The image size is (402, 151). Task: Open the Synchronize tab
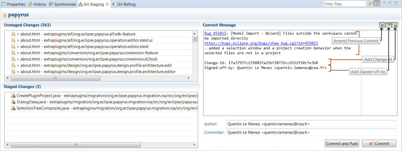(62, 4)
